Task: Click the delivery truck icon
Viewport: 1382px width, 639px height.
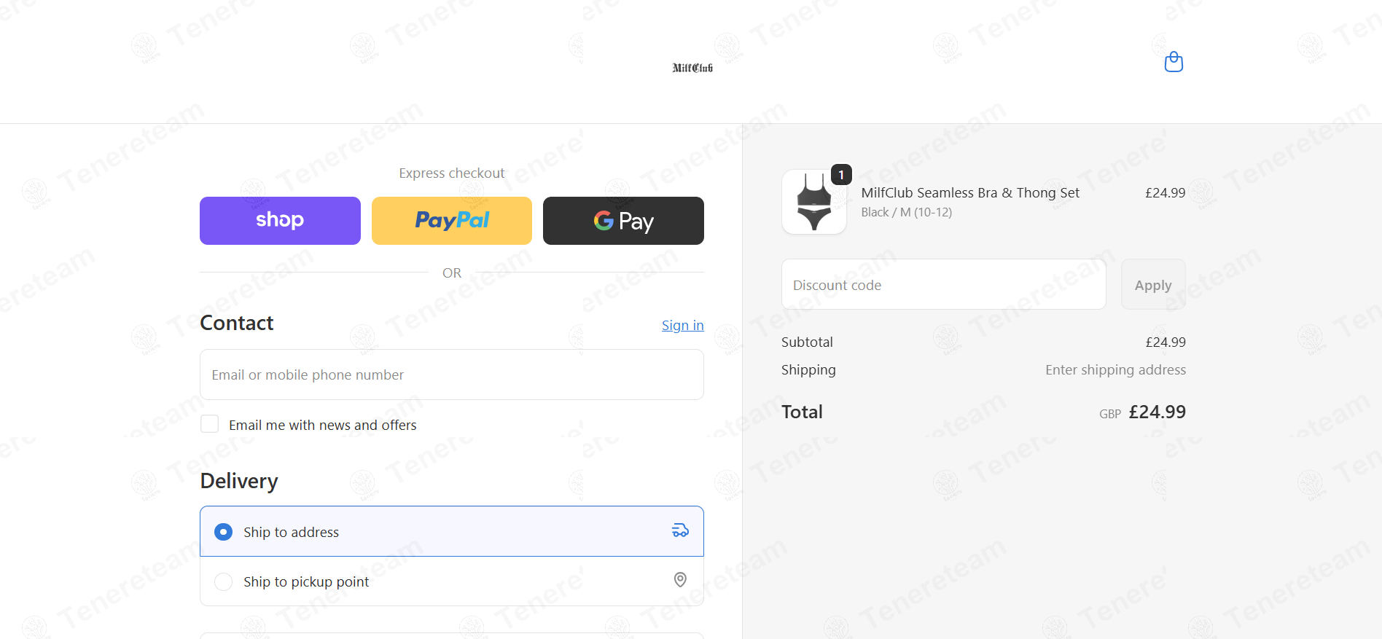Action: coord(680,530)
